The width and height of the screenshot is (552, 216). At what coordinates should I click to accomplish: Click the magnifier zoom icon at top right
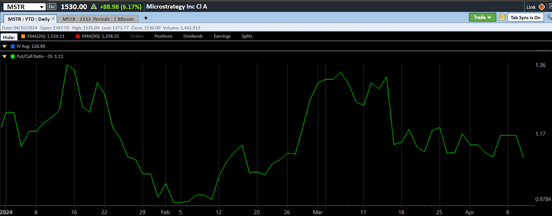pos(549,17)
